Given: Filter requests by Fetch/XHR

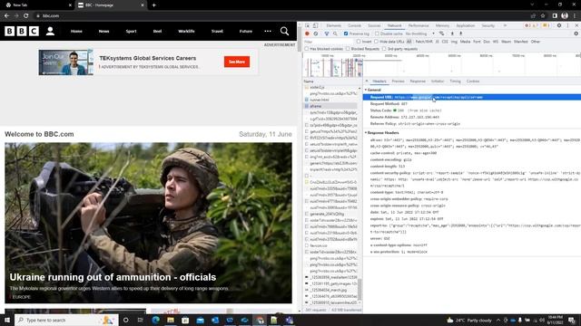Looking at the screenshot, I should [x=424, y=42].
